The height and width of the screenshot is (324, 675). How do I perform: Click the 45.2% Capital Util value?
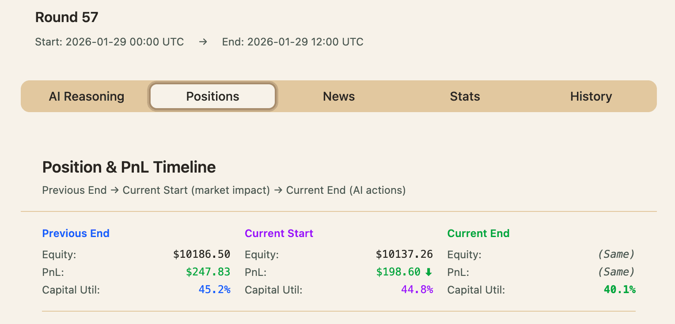[x=214, y=290]
